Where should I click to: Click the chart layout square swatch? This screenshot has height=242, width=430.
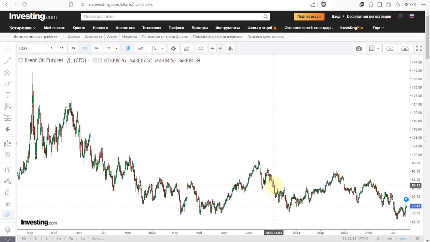(x=372, y=48)
